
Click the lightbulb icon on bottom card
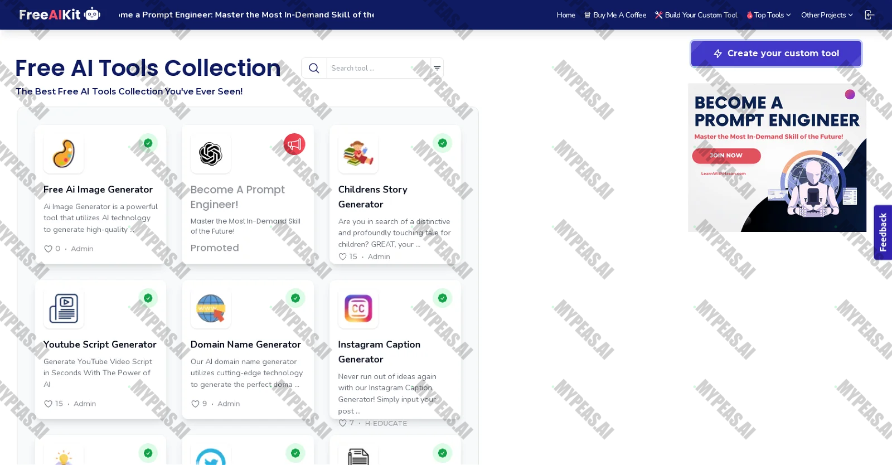pyautogui.click(x=64, y=456)
